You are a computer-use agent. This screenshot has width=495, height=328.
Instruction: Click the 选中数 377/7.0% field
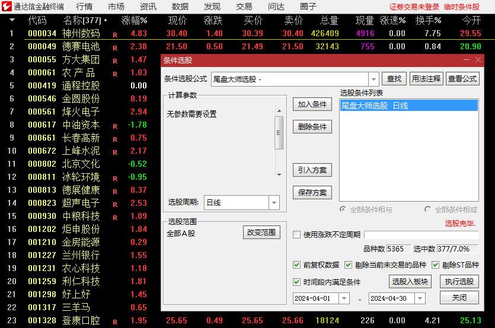(x=458, y=249)
